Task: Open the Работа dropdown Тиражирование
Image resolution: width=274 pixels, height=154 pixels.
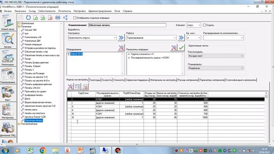Action: [151, 38]
